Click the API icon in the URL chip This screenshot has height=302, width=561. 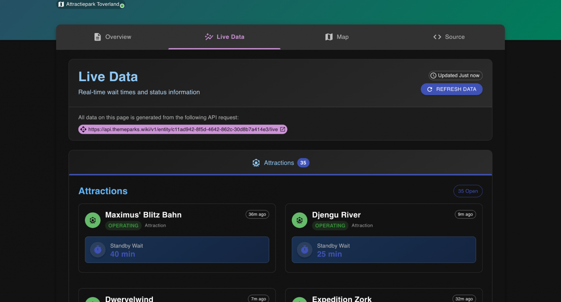[83, 129]
